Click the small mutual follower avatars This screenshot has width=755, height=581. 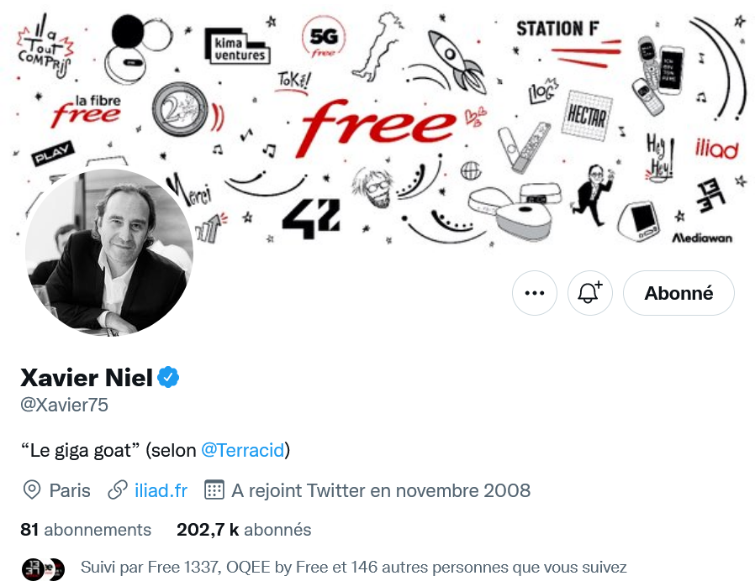(x=43, y=568)
